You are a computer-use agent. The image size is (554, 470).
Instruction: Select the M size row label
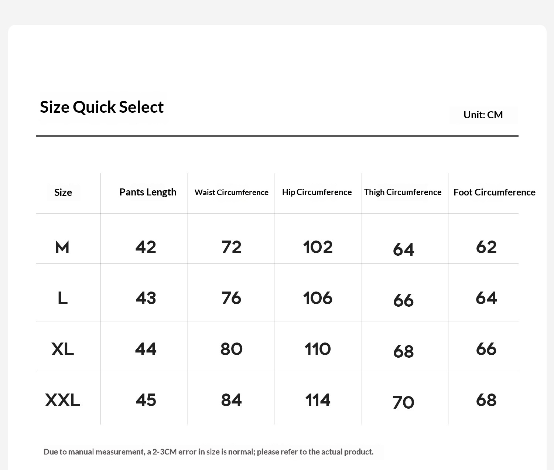tap(62, 247)
